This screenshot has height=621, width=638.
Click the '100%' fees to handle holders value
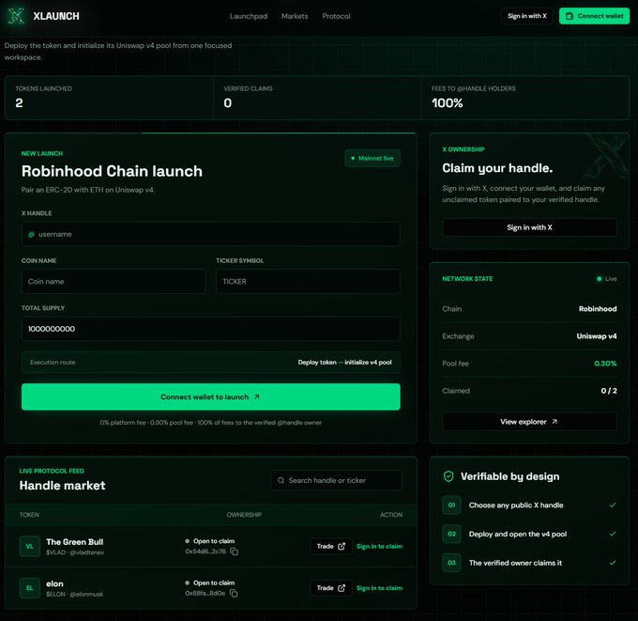click(x=448, y=103)
